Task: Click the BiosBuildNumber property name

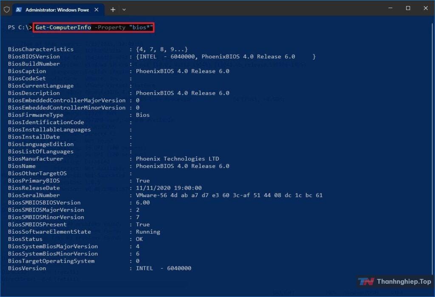Action: 34,64
